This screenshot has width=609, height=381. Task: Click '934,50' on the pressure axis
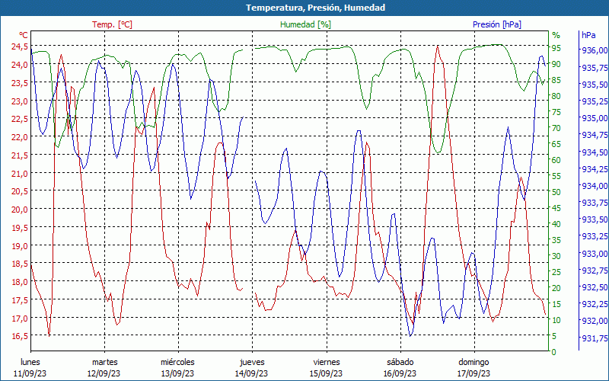point(595,152)
